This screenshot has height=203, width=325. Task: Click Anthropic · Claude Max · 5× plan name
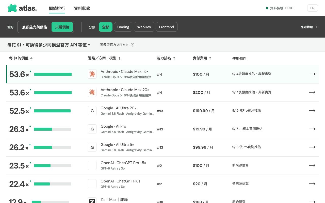coord(125,72)
